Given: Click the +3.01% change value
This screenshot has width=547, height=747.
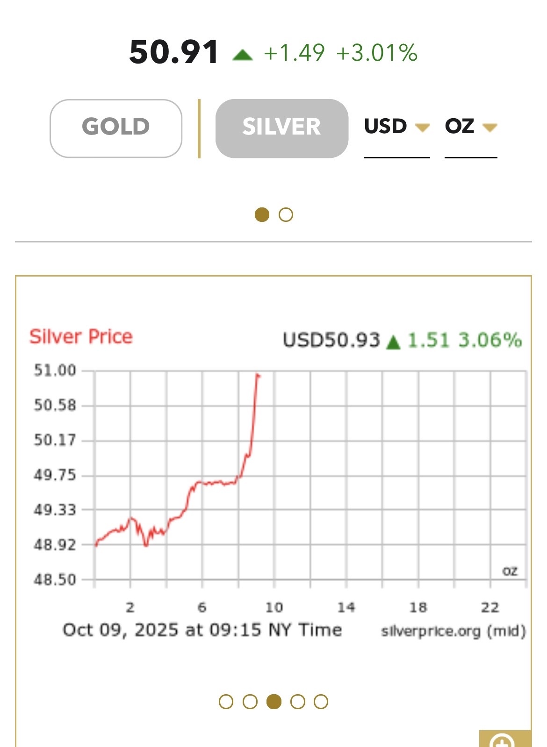Looking at the screenshot, I should [x=376, y=52].
